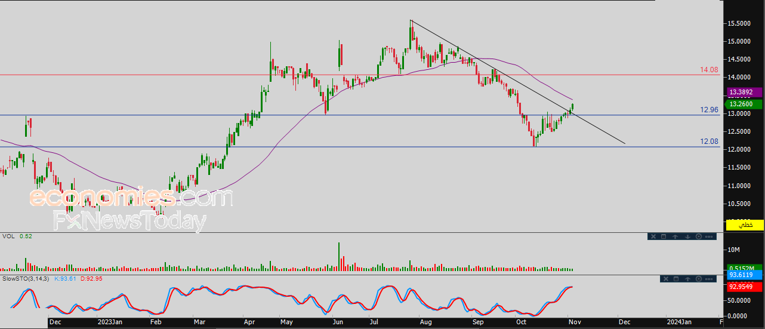
Task: Move the SlowSTO panel up
Action: 687,279
